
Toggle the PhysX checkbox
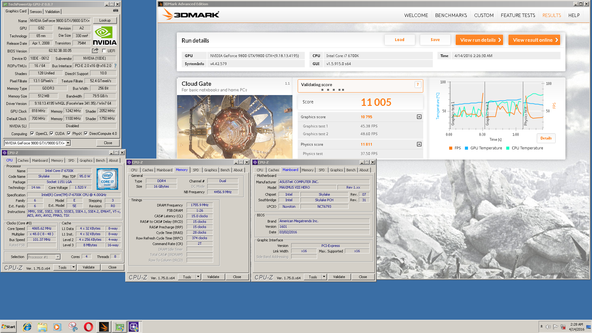click(x=69, y=134)
